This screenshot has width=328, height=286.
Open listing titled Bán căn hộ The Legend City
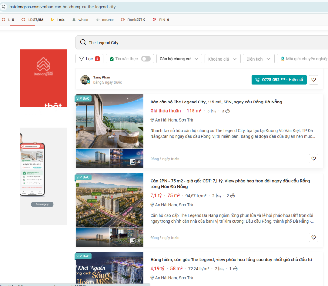[x=216, y=102]
